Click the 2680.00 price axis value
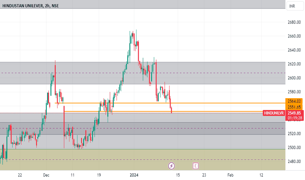The height and width of the screenshot is (180, 305). click(294, 22)
